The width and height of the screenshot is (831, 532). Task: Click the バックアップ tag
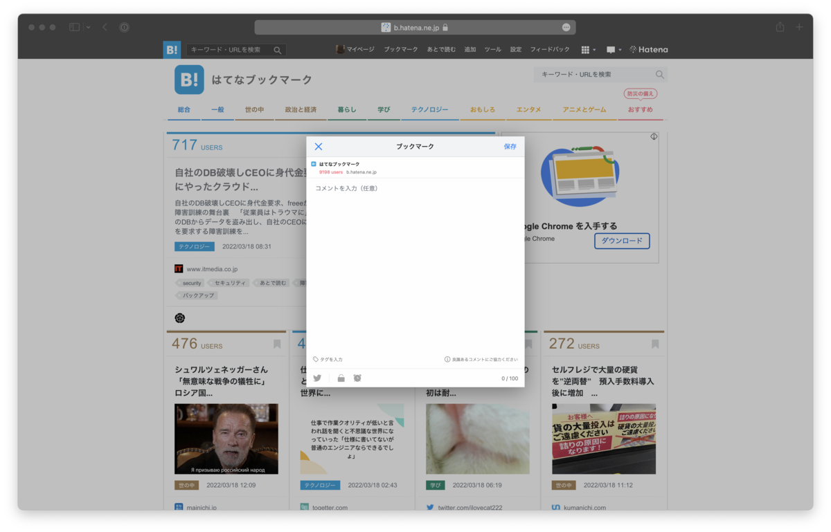click(x=198, y=295)
